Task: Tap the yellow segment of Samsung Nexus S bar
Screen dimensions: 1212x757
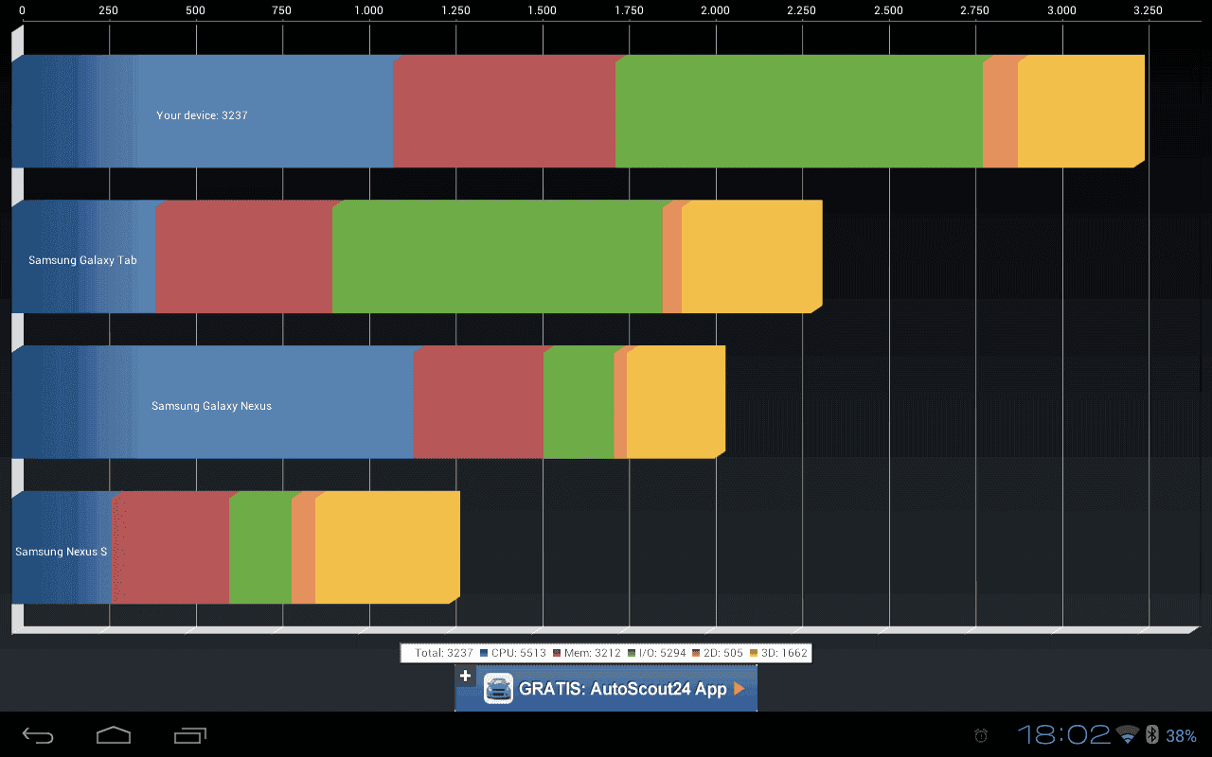Action: coord(387,548)
